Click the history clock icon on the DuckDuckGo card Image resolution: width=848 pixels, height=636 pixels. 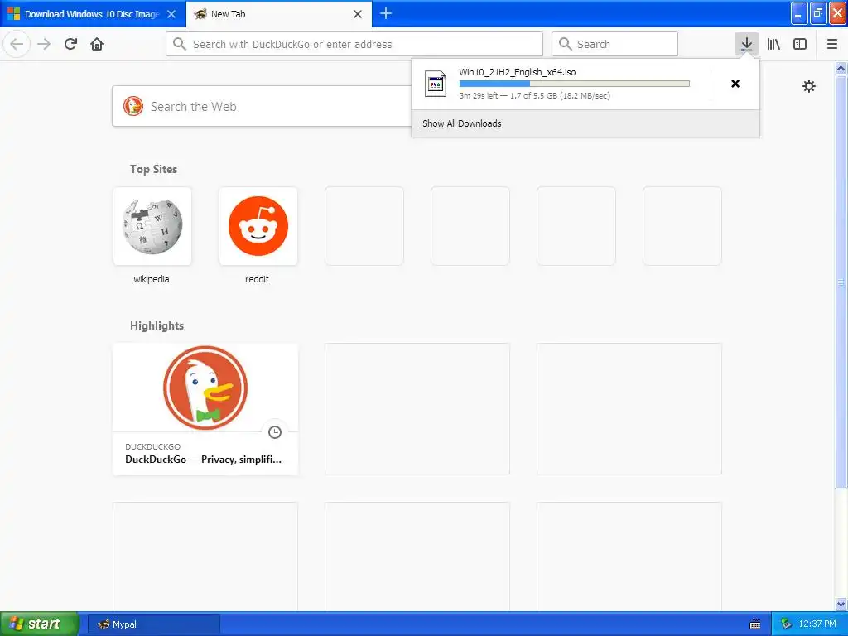tap(275, 432)
